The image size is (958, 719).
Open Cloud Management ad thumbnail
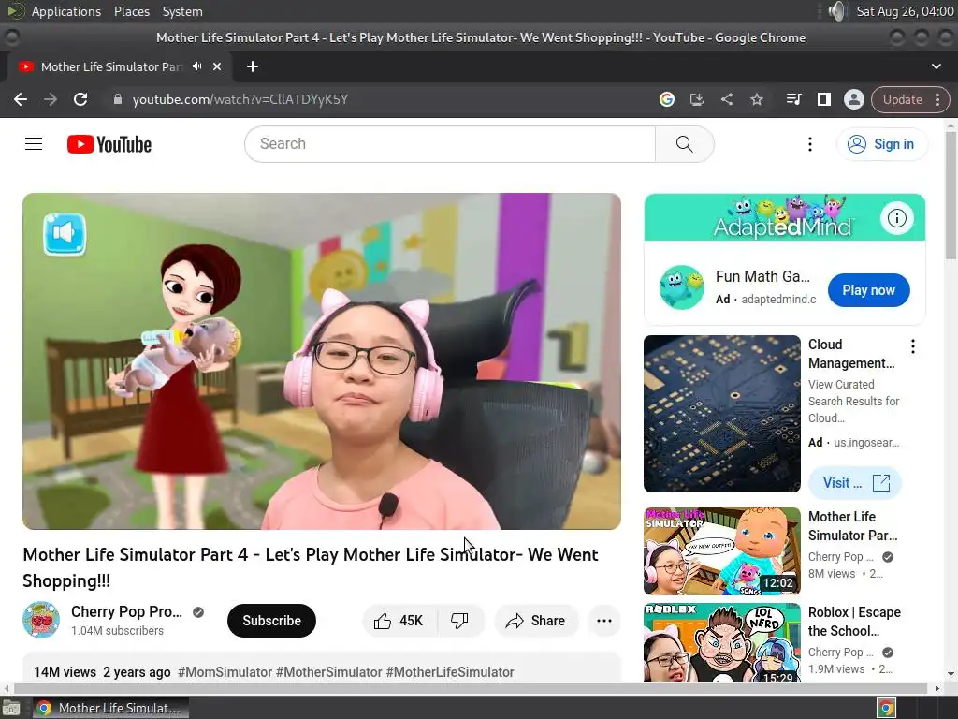(721, 413)
